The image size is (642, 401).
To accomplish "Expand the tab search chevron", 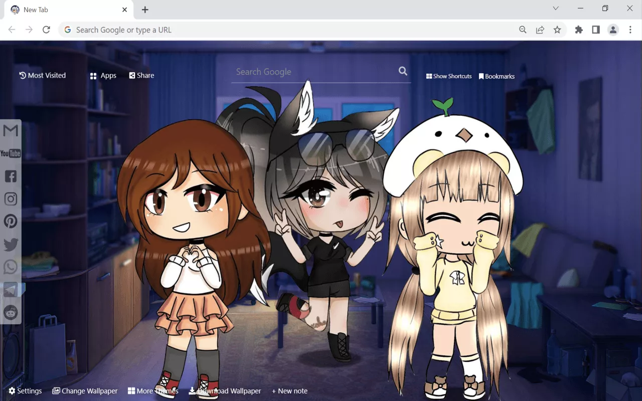I will 556,9.
